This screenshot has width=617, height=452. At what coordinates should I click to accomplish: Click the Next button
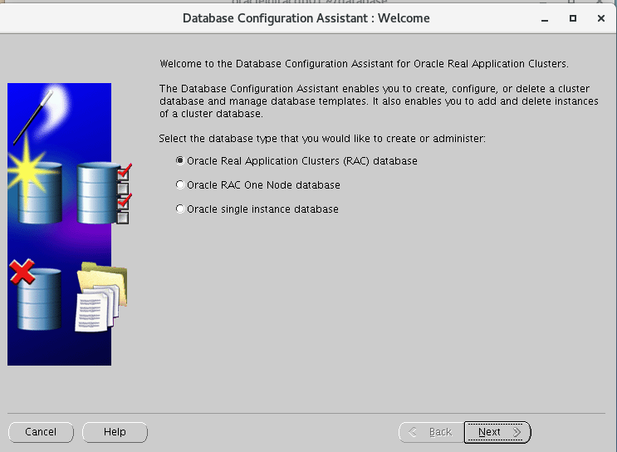[x=497, y=432]
